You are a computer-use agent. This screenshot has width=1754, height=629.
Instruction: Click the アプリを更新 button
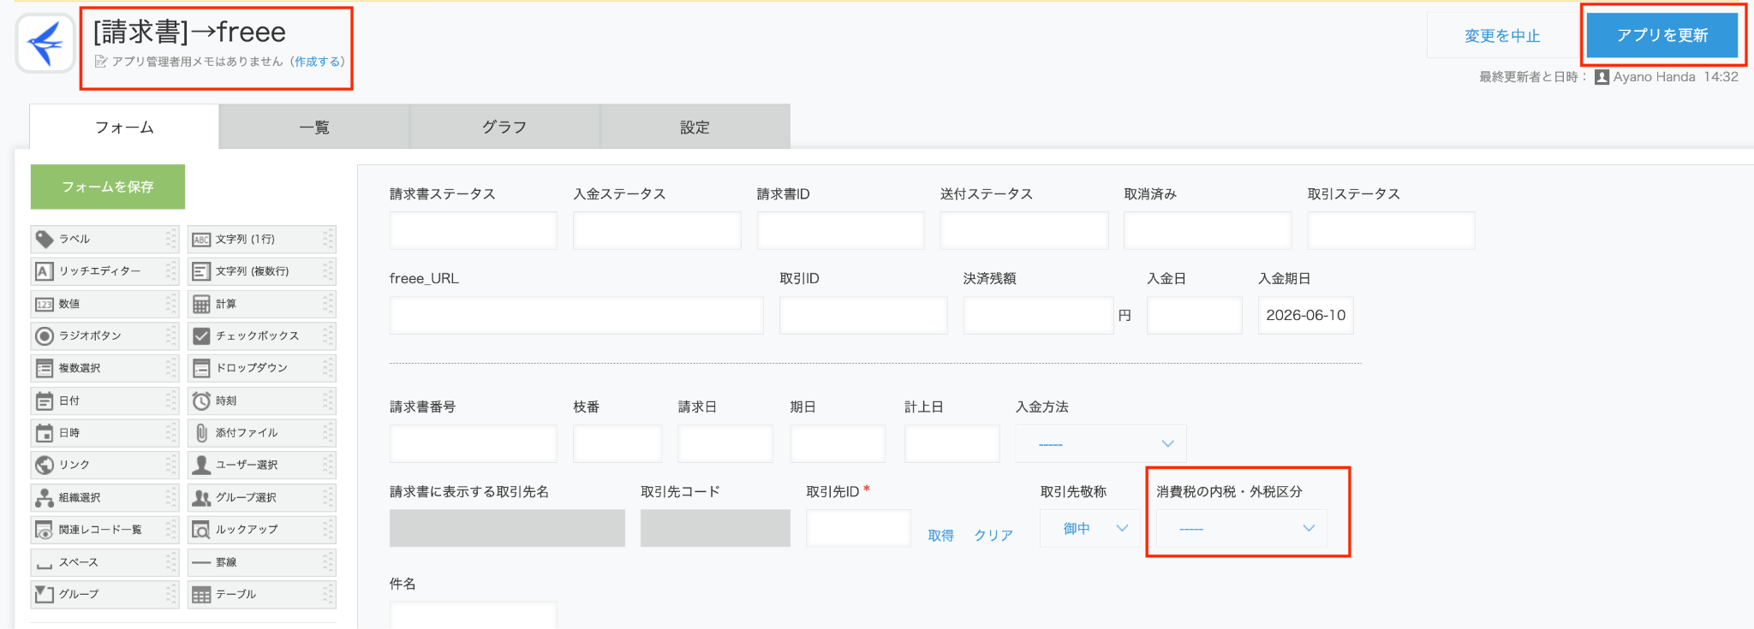(x=1662, y=35)
